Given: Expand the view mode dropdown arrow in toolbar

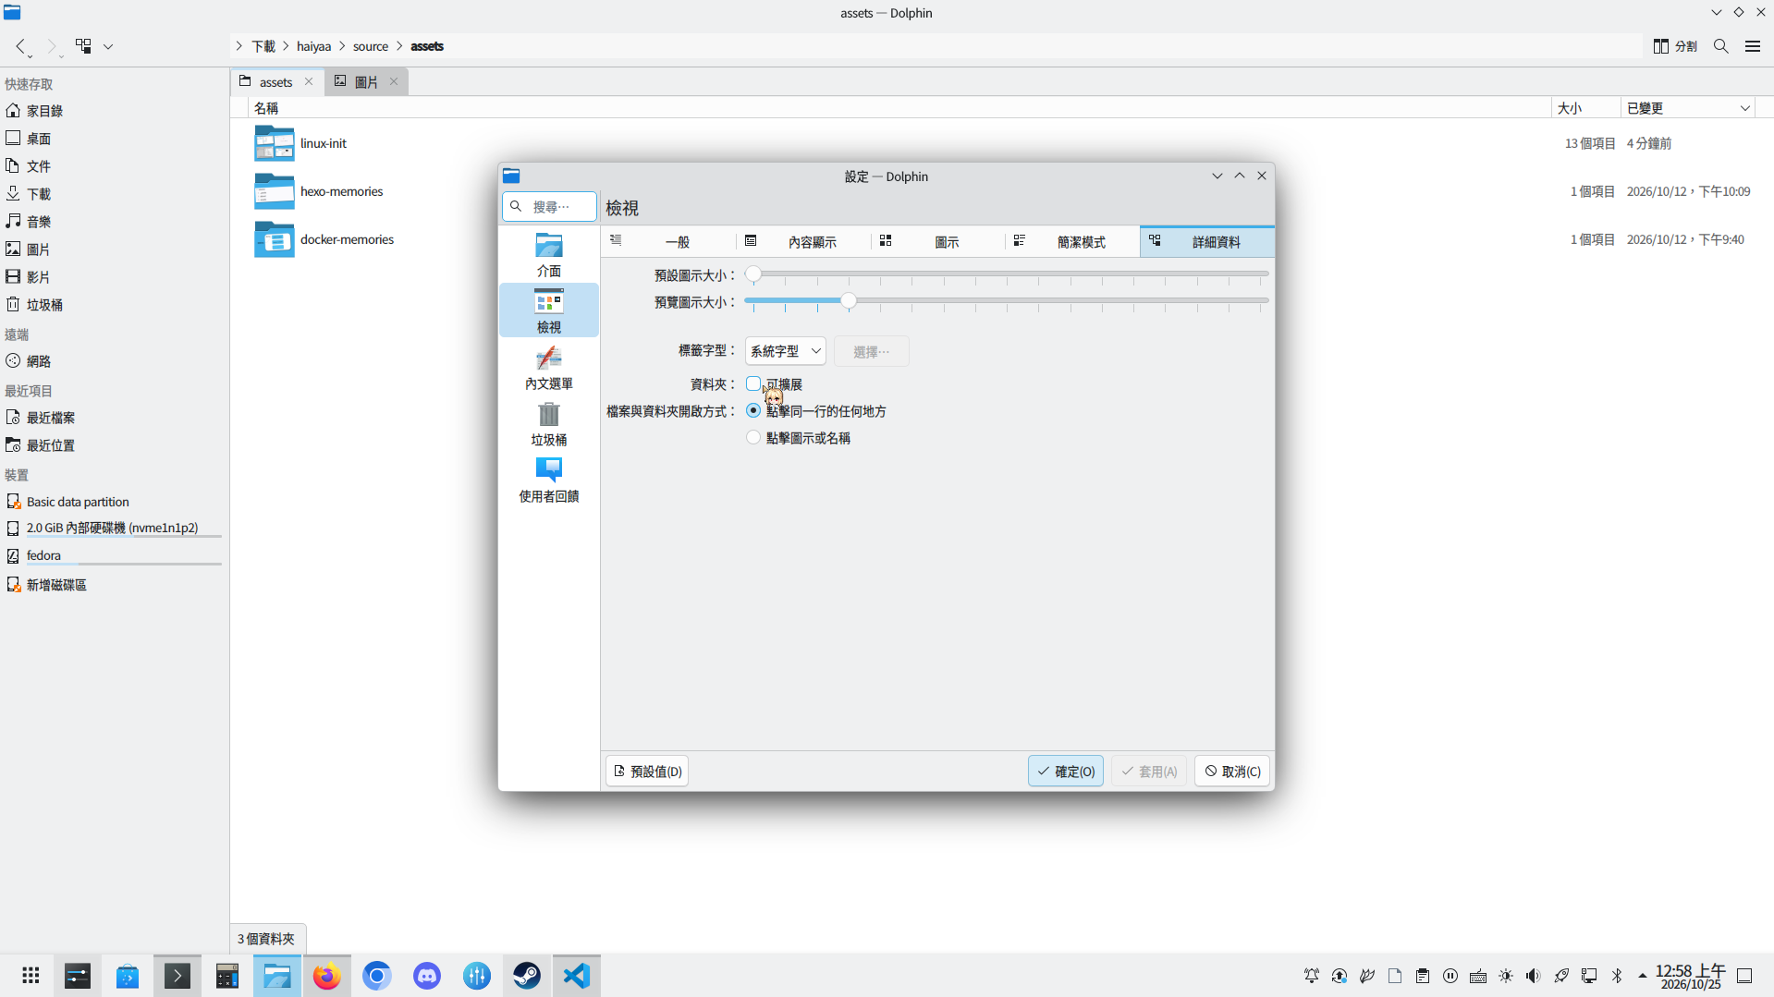Looking at the screenshot, I should pos(108,46).
